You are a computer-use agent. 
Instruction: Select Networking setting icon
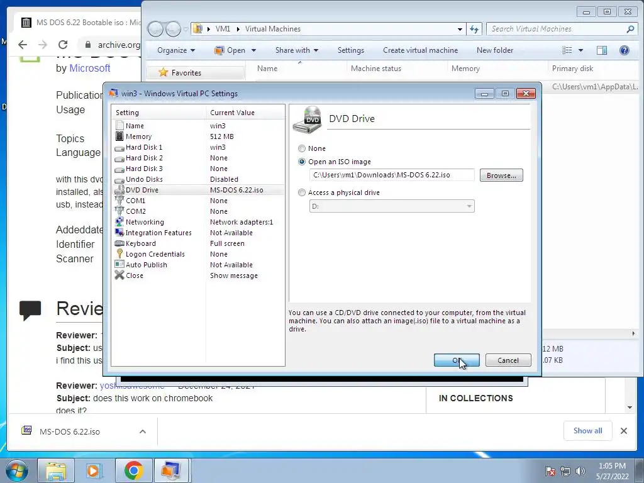click(119, 222)
